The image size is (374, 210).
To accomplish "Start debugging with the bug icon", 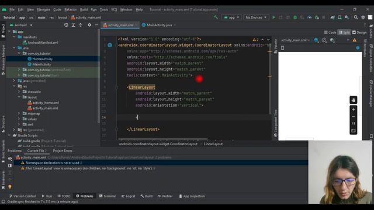I will click(295, 17).
